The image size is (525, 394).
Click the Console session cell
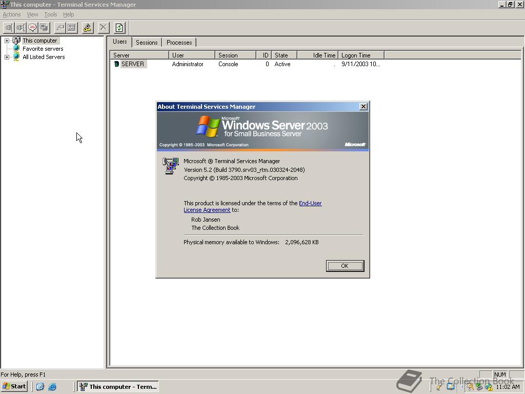(228, 64)
